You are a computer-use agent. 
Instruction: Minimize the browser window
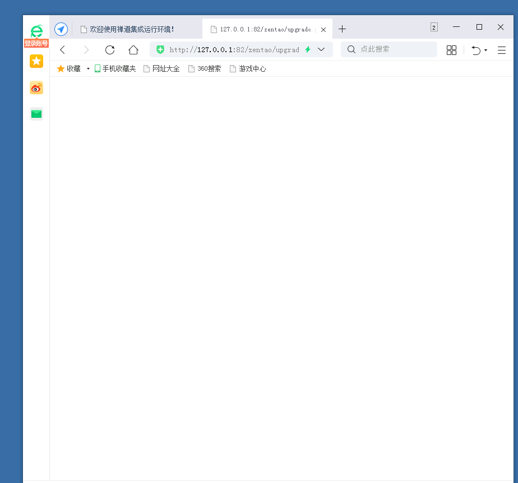(456, 27)
